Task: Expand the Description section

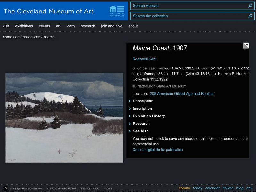Action: coord(143,101)
